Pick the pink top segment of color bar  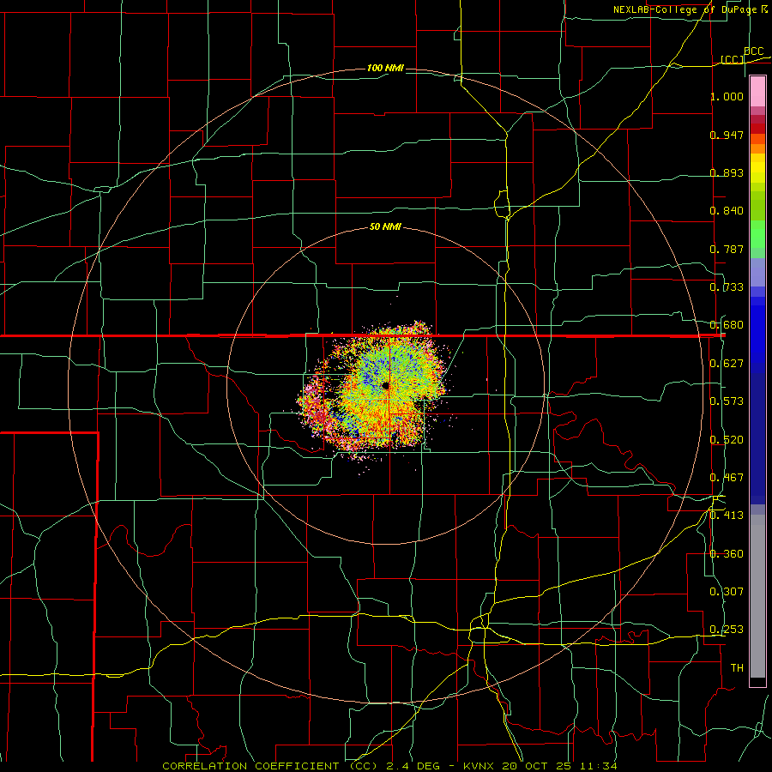click(757, 92)
